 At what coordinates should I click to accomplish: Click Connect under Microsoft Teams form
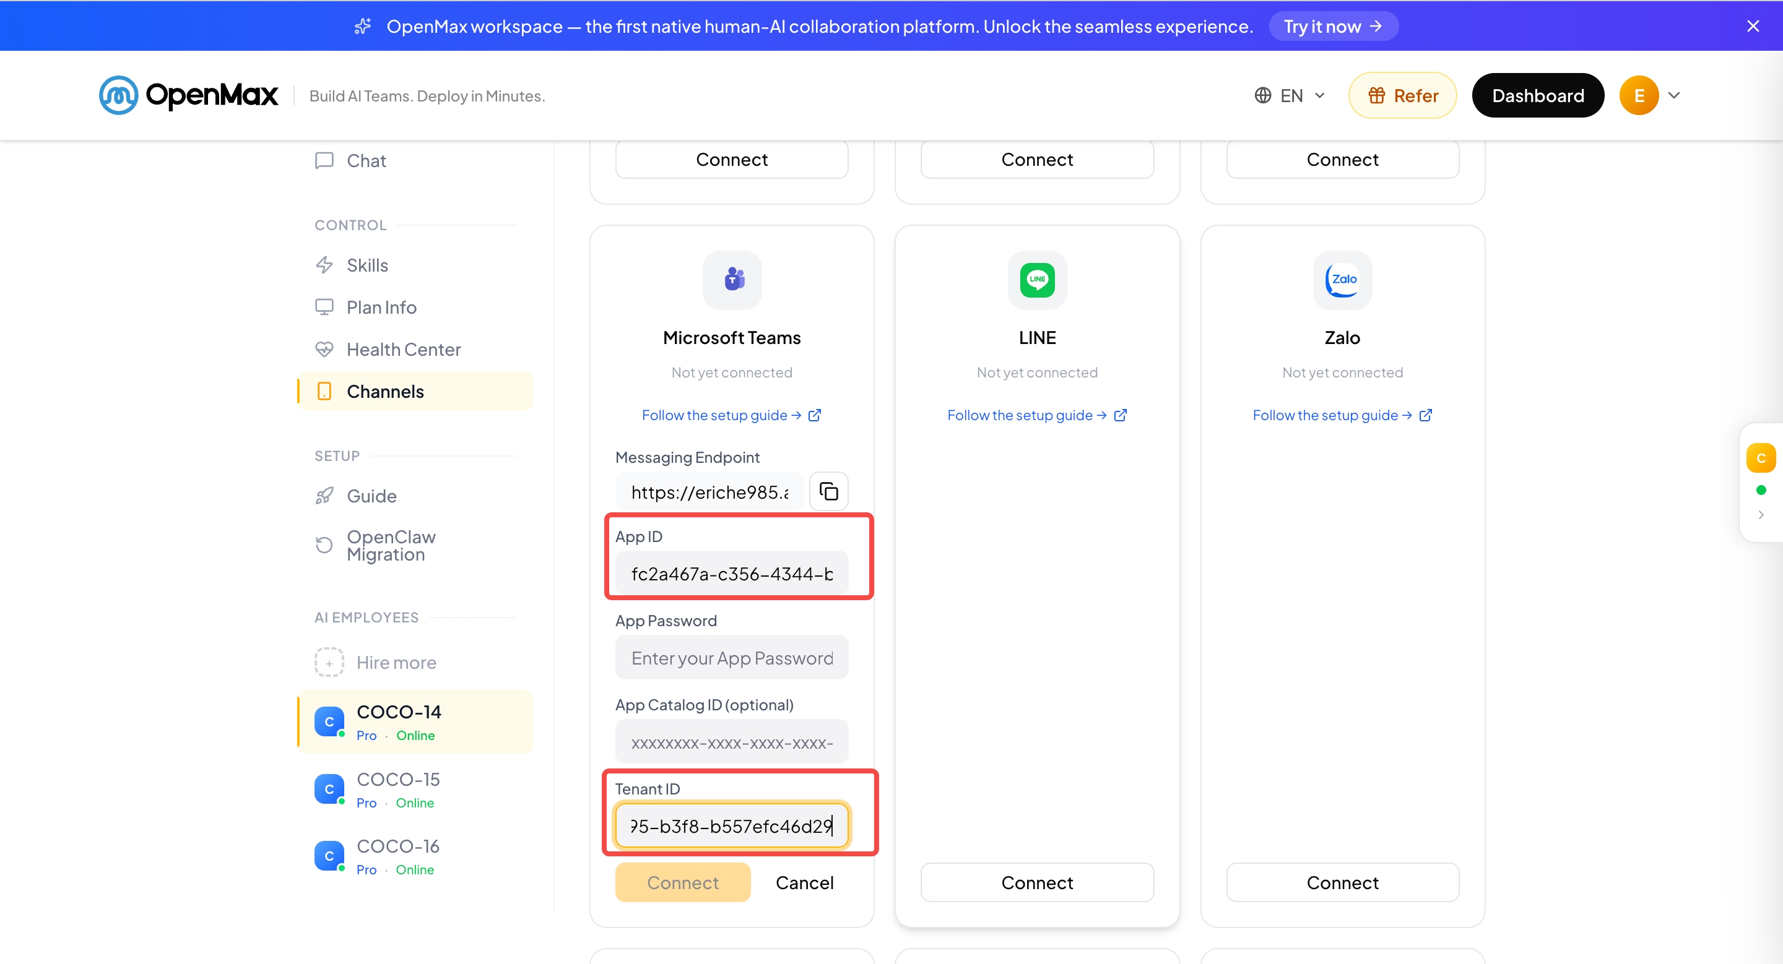coord(682,882)
